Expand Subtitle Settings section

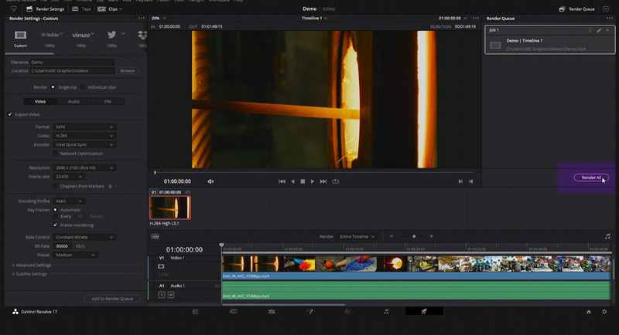click(29, 274)
